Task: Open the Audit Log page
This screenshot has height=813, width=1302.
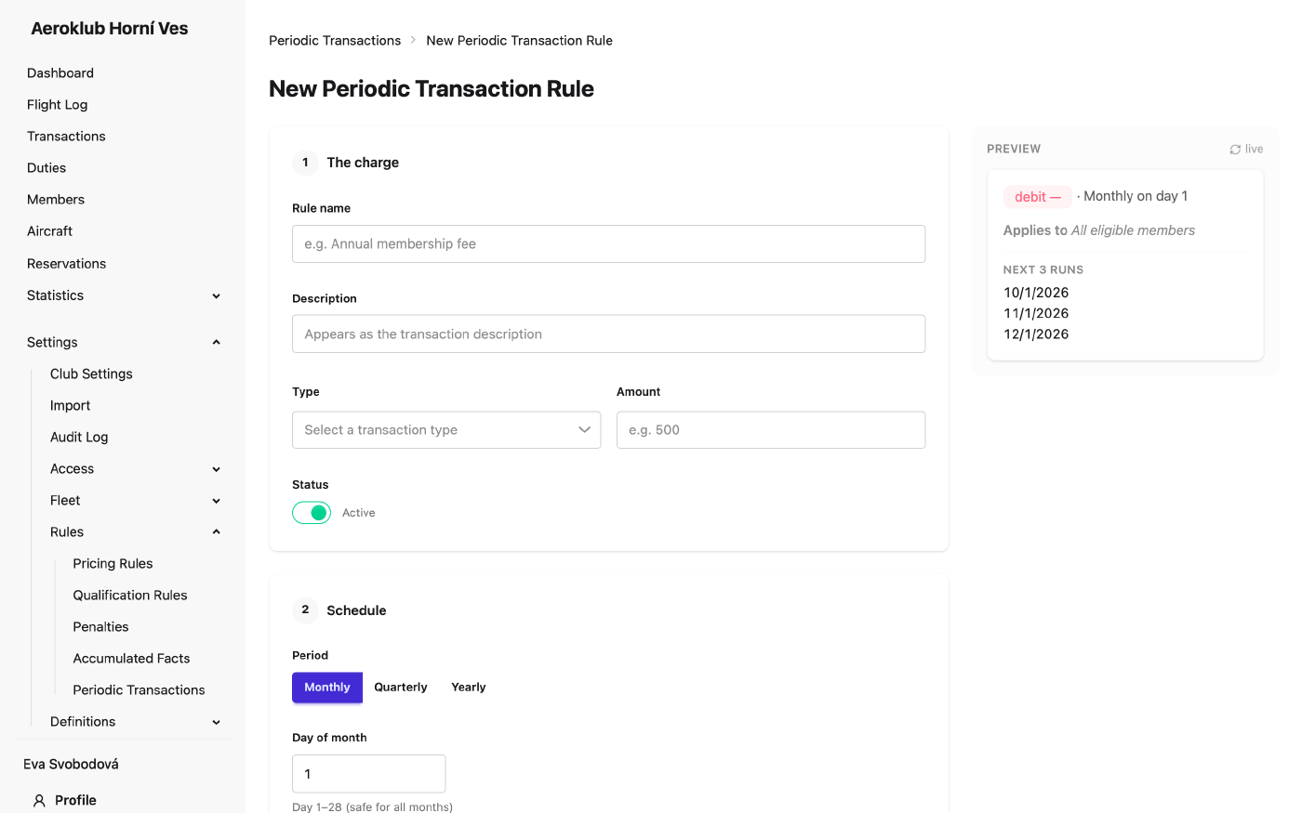Action: [x=79, y=438]
